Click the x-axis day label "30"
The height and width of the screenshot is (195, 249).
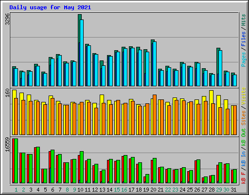tap(226, 190)
